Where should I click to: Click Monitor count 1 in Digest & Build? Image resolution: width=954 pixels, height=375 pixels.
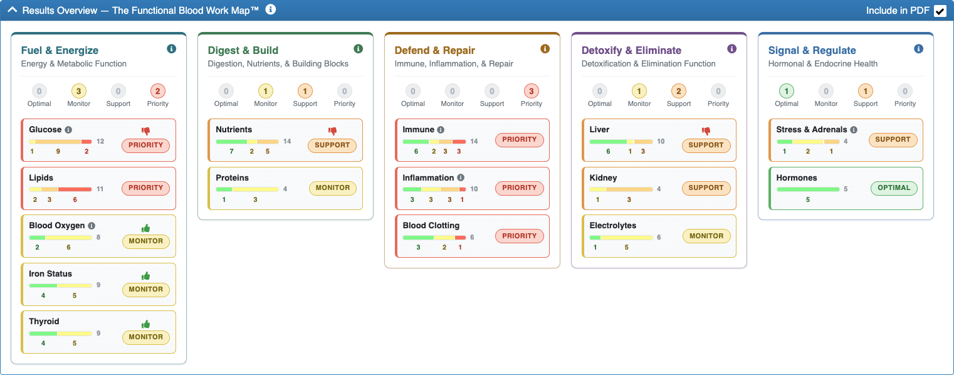click(266, 91)
